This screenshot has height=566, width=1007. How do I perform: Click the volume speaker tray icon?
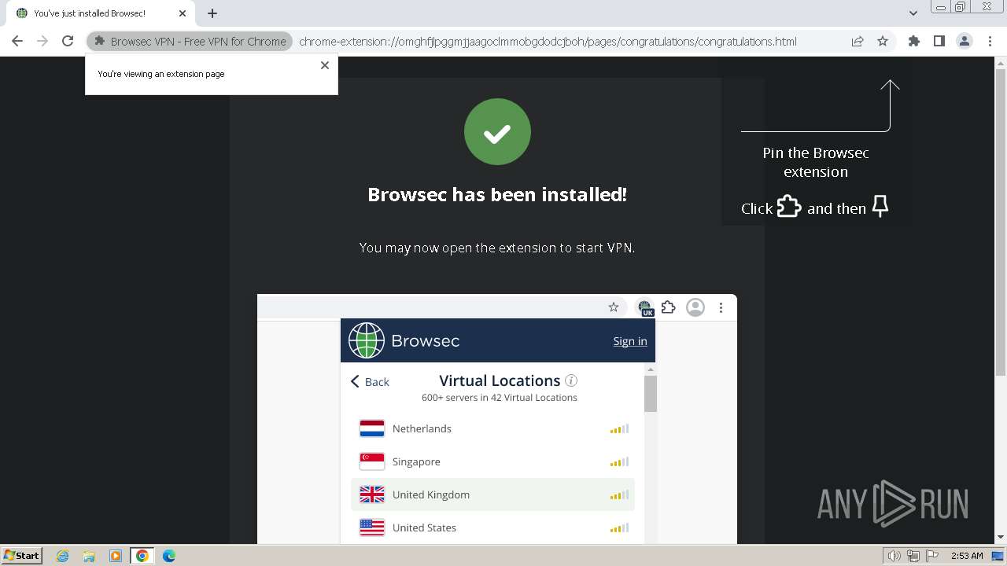coord(894,556)
